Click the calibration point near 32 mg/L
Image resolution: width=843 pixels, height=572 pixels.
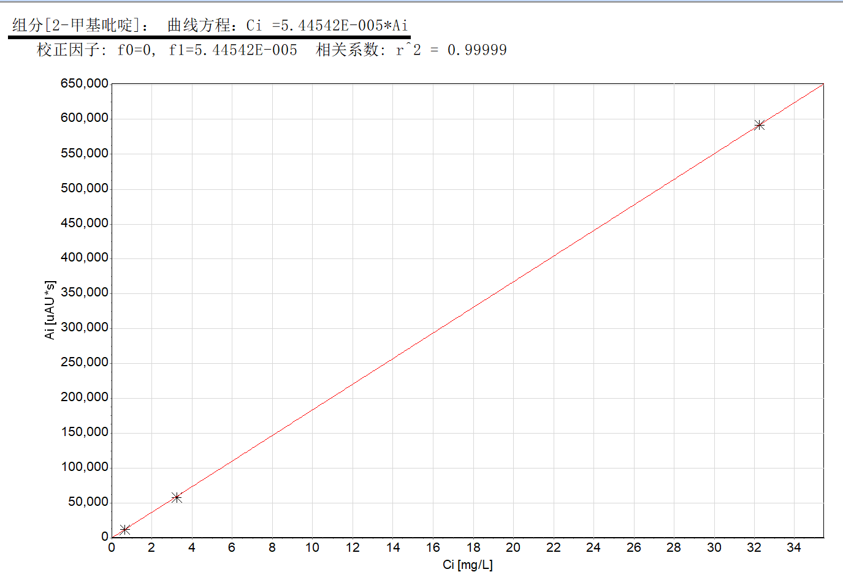click(759, 125)
